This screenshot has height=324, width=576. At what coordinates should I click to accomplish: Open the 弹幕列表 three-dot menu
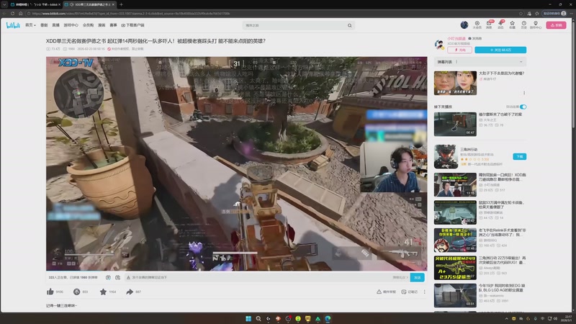(456, 62)
